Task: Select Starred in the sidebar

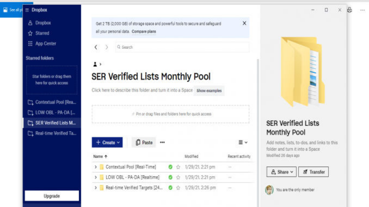Action: pyautogui.click(x=42, y=33)
